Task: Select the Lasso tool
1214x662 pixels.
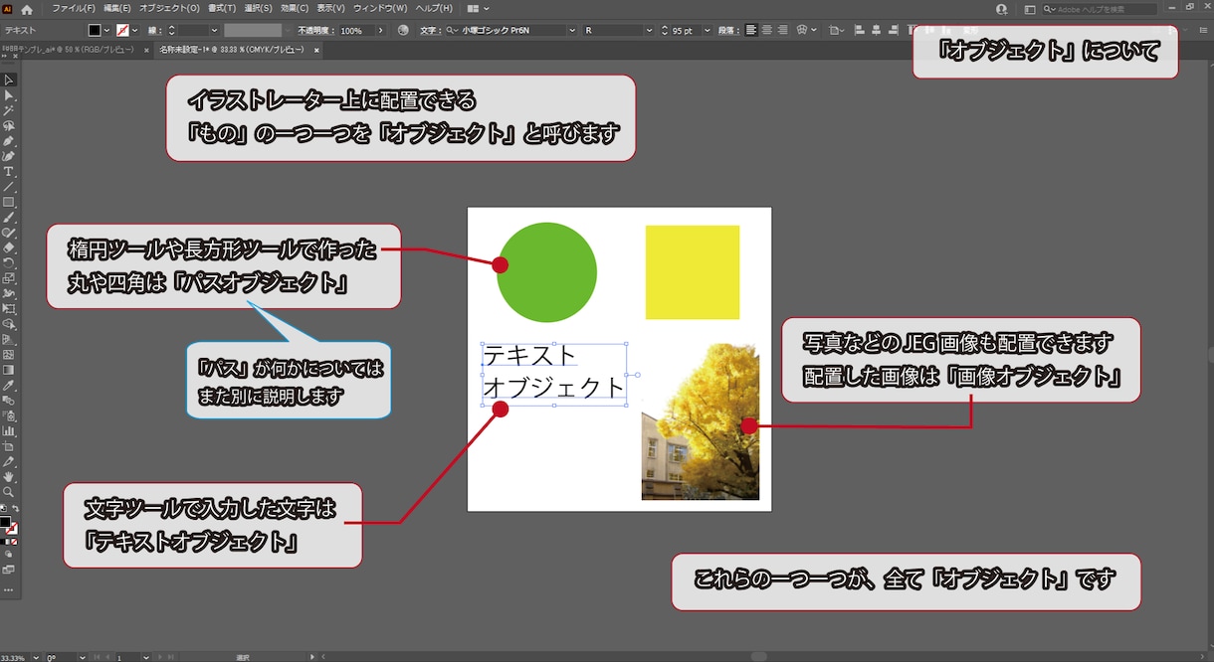Action: coord(9,126)
